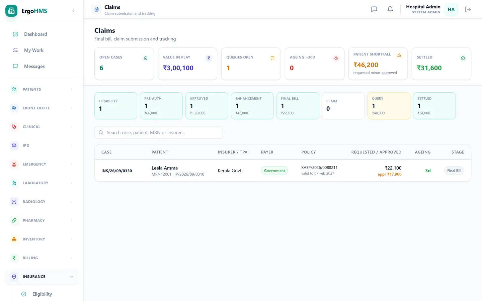The width and height of the screenshot is (482, 301).
Task: Expand the Billing section chevron
Action: point(72,258)
